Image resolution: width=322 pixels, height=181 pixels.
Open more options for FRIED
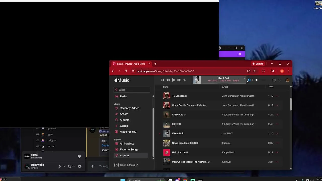277,124
